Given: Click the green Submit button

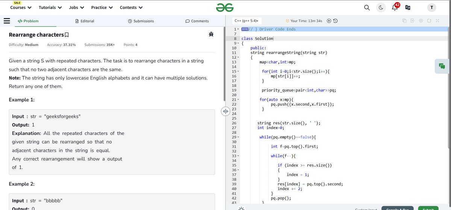Looking at the screenshot, I should coord(428,208).
